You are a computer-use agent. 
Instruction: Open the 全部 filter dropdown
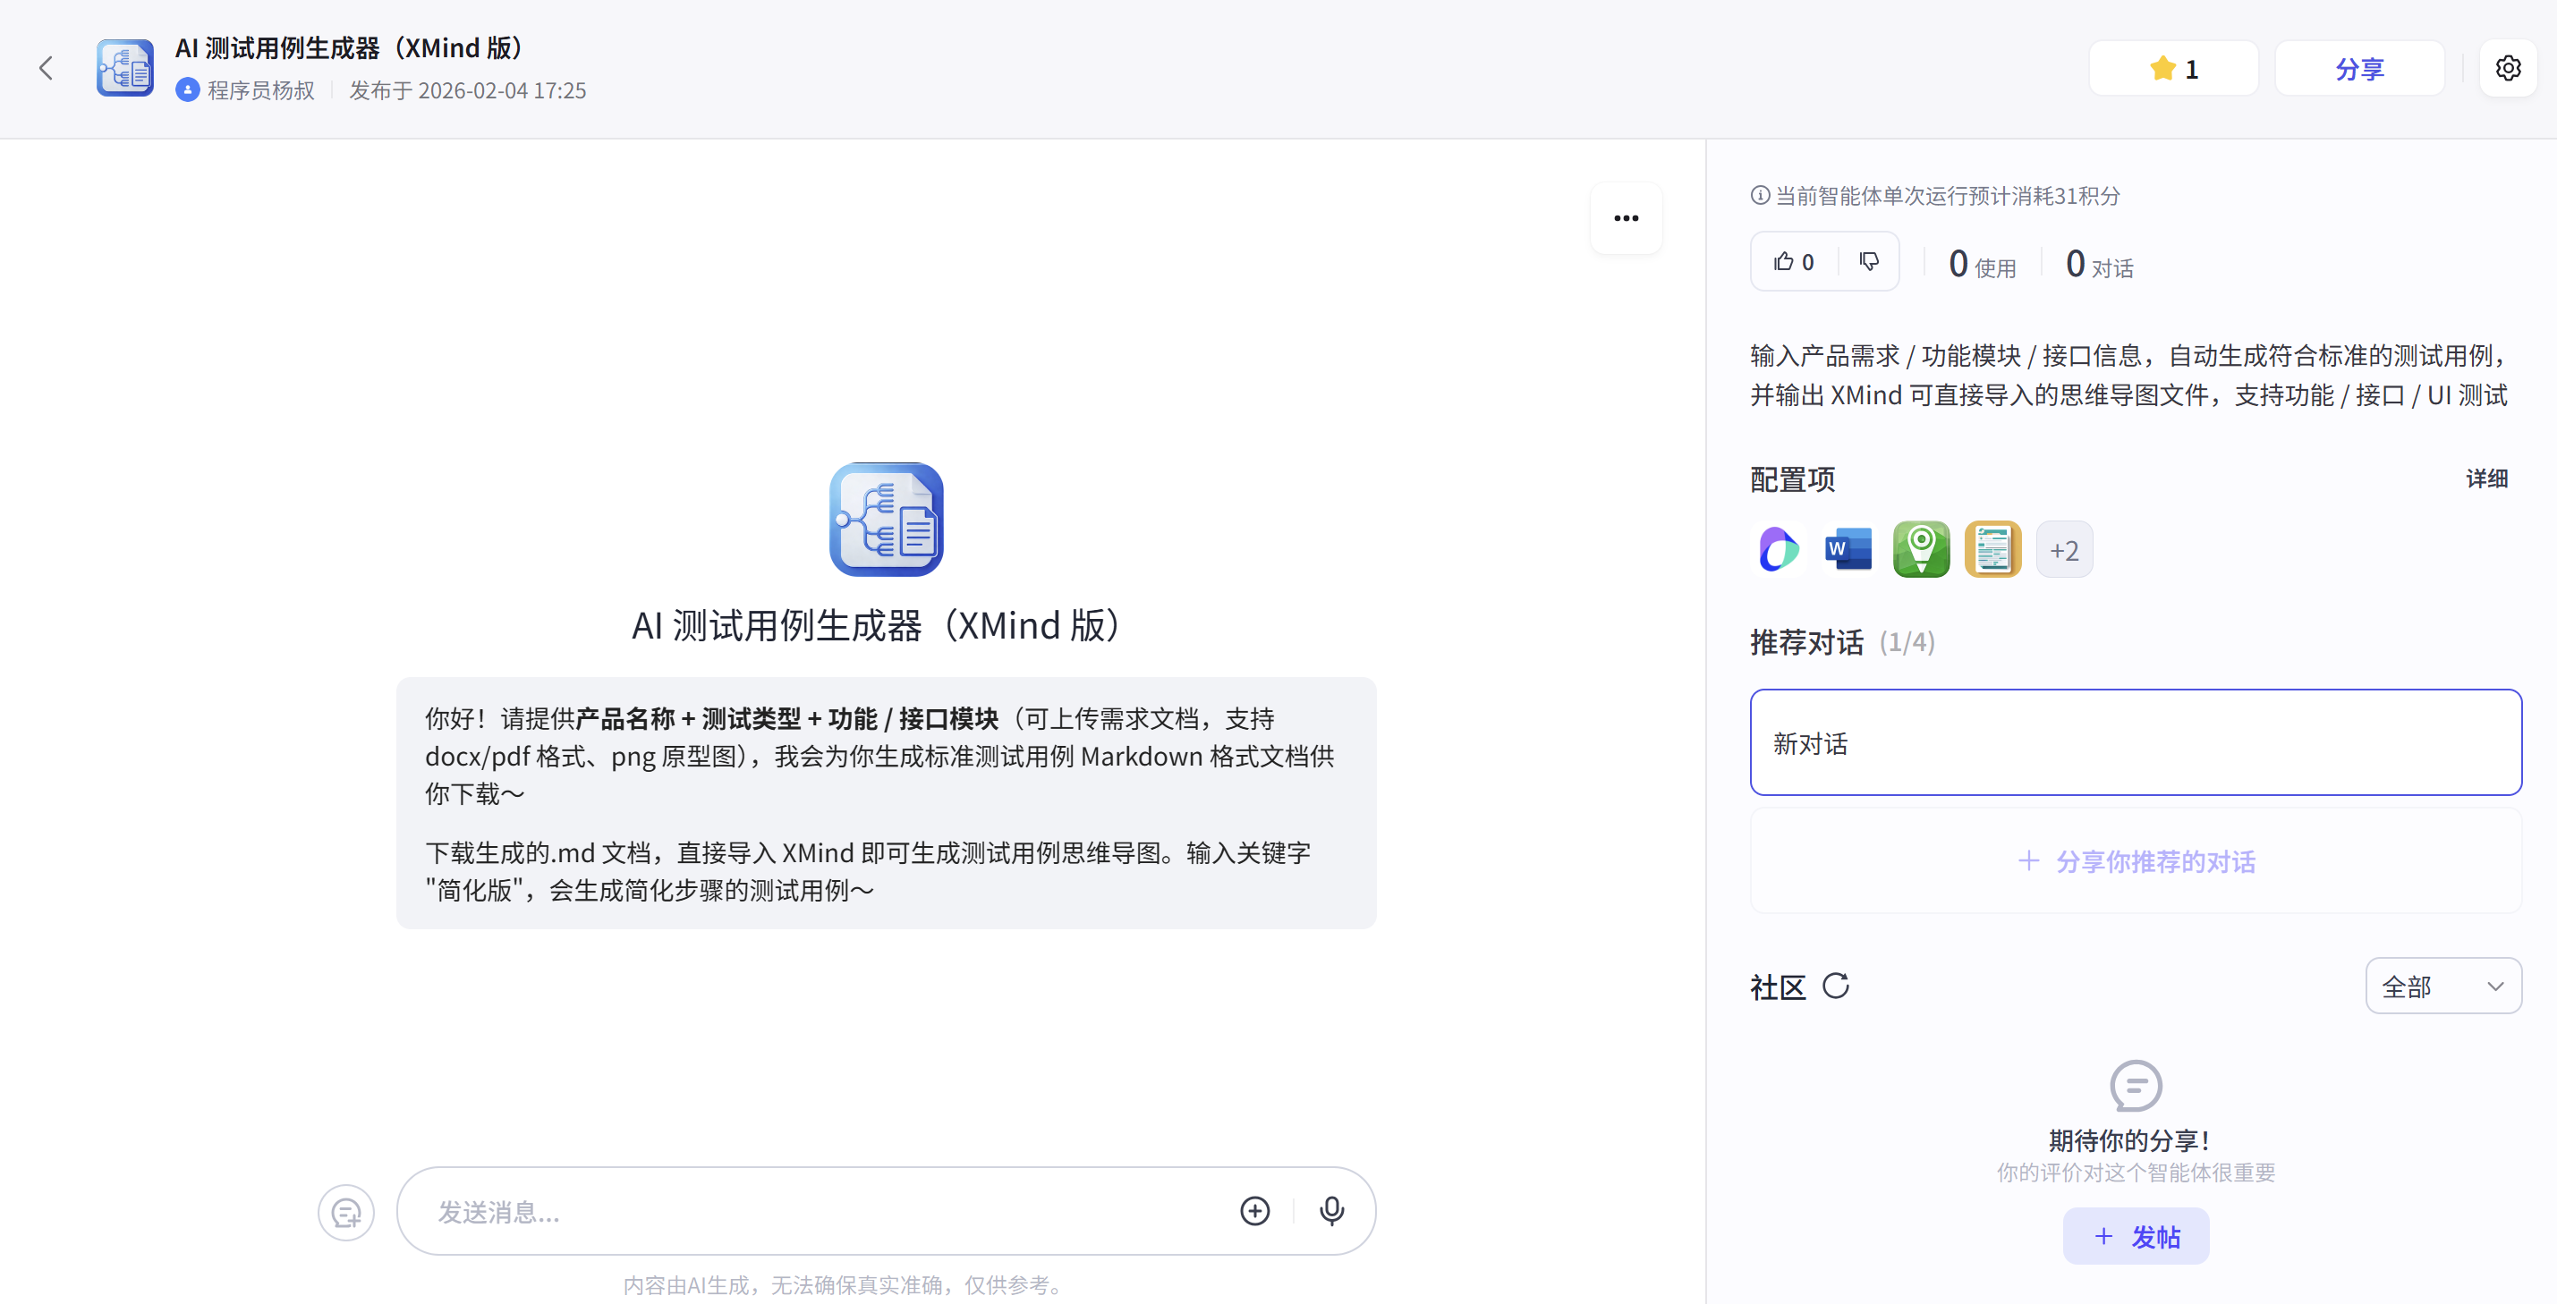coord(2442,986)
